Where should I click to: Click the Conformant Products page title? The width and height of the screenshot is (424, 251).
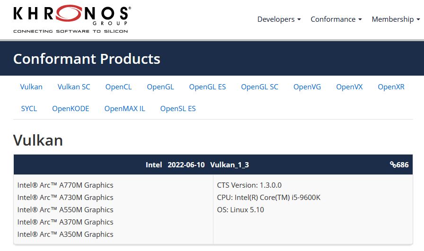[87, 59]
